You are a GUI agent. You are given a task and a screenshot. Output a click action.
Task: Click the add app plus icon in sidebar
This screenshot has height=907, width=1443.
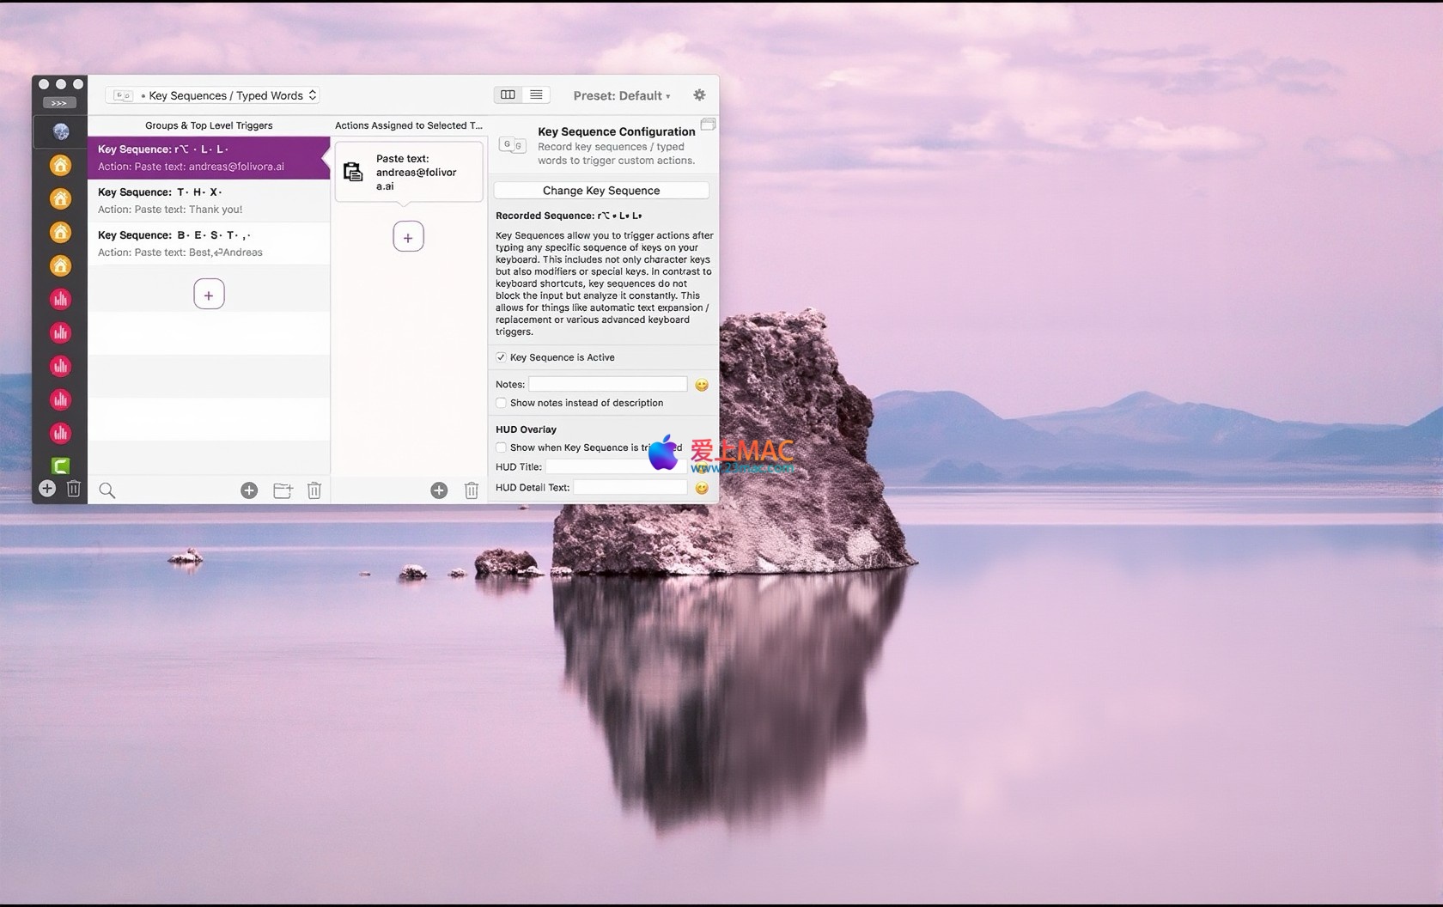click(x=47, y=489)
